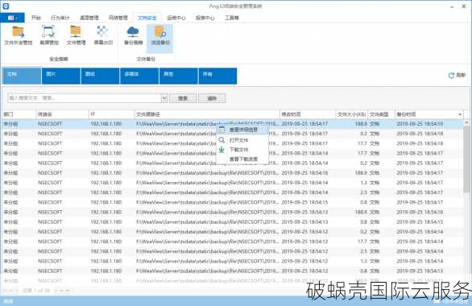
Task: Select the browse backups ribbon icon
Action: tap(160, 32)
